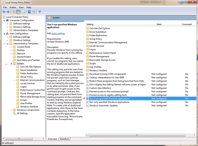This screenshot has width=198, height=146.
Task: Open the View menu
Action: (x=21, y=7)
